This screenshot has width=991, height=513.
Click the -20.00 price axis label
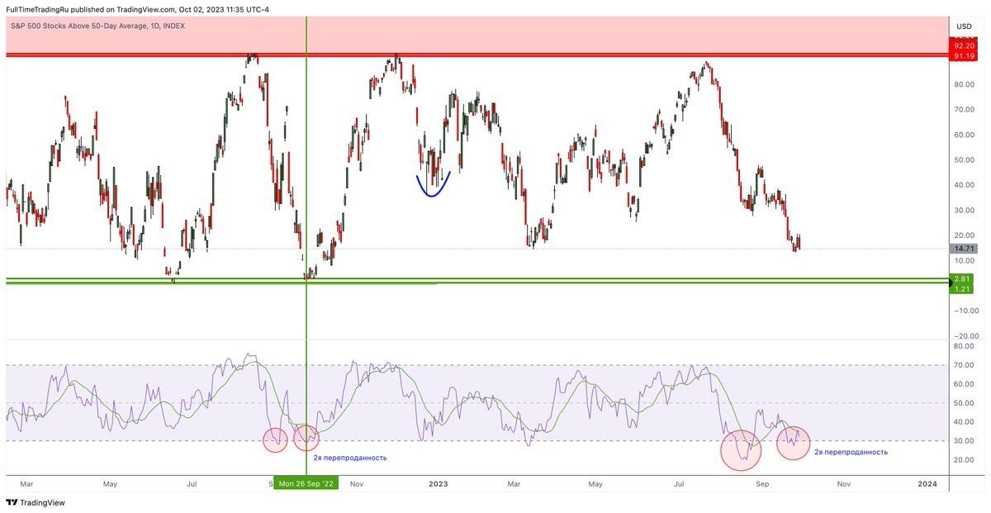965,336
